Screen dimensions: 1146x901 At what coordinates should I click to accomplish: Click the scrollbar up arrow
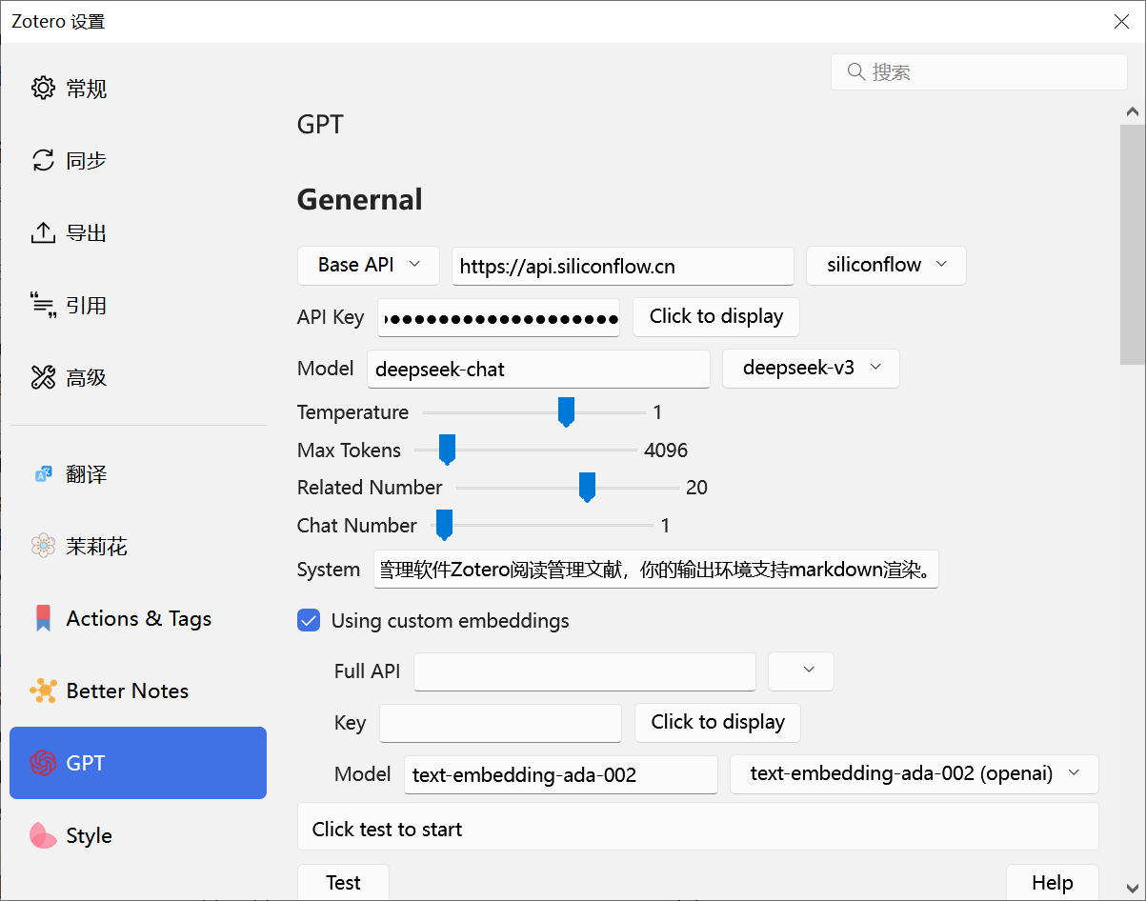tap(1133, 111)
